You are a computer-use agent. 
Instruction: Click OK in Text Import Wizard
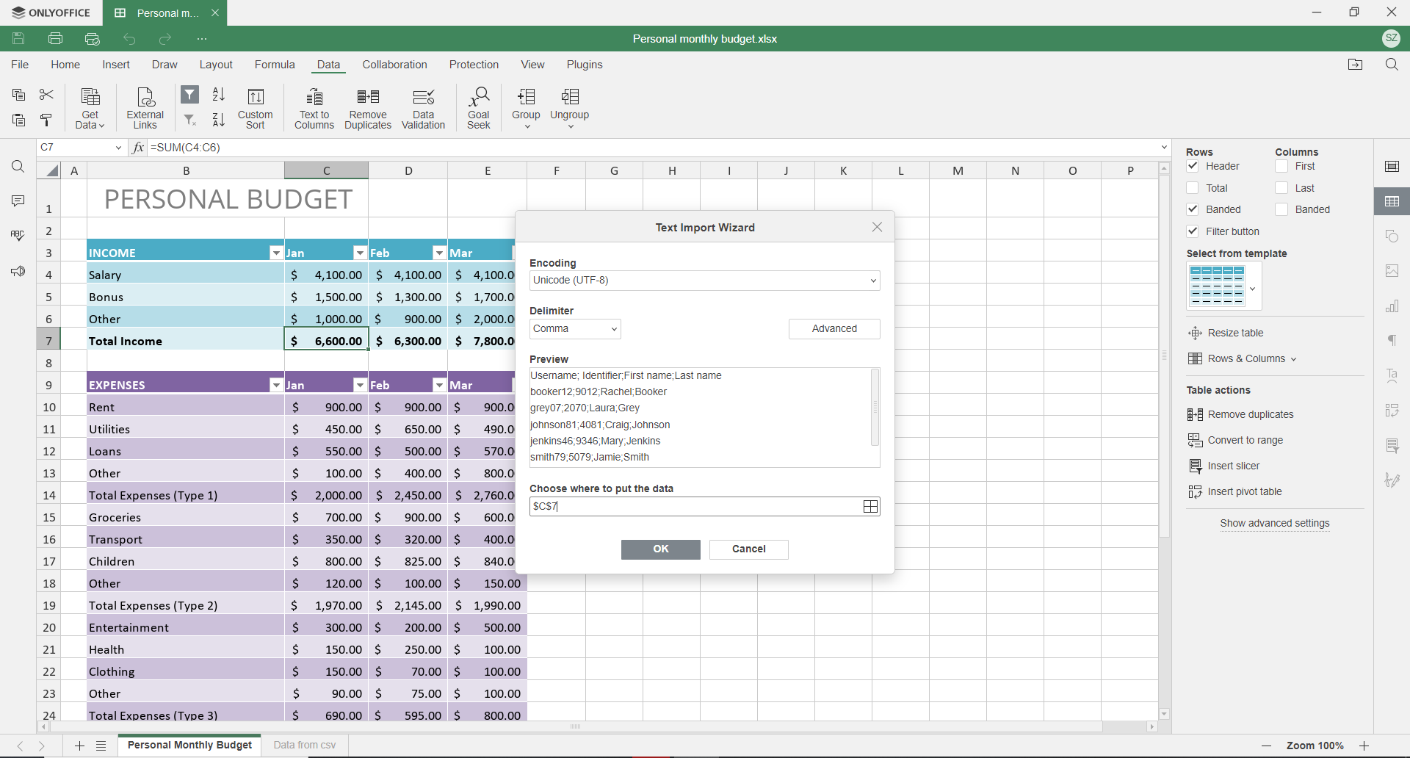661,549
